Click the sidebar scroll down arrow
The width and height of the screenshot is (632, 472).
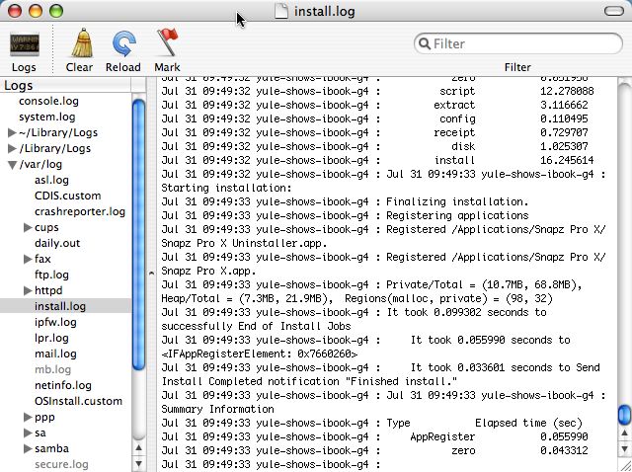138,463
